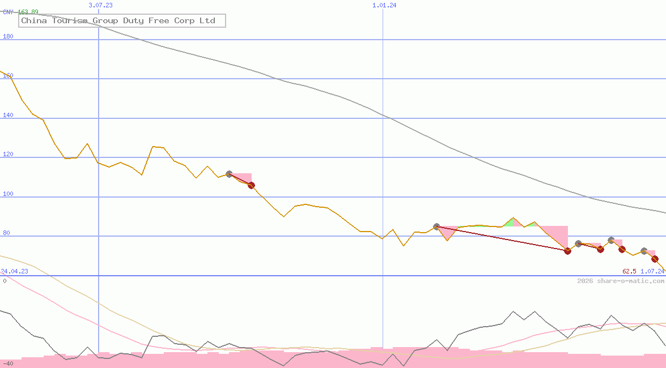Click the last gray marker on the price line
The width and height of the screenshot is (666, 368).
coord(644,251)
